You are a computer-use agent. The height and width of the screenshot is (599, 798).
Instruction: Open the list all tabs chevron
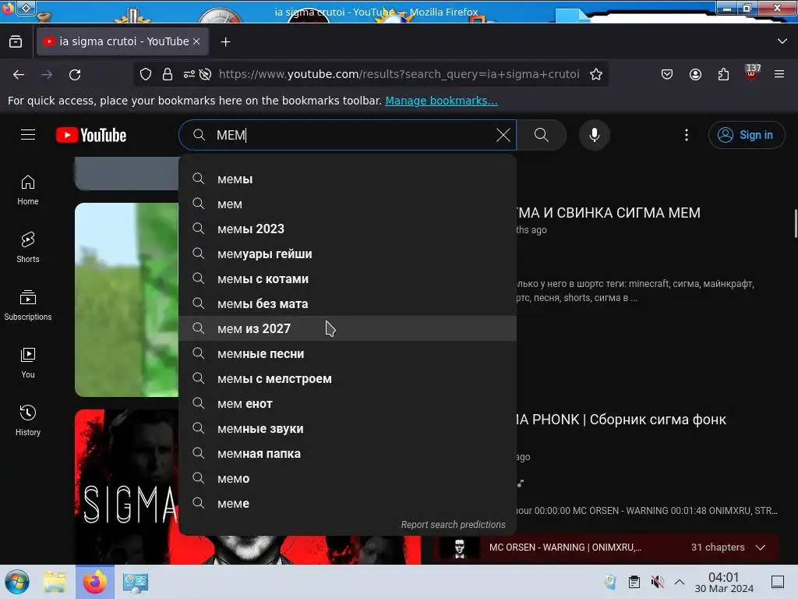coord(782,41)
